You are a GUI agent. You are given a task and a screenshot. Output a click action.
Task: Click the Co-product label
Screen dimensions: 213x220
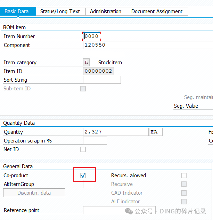16,176
